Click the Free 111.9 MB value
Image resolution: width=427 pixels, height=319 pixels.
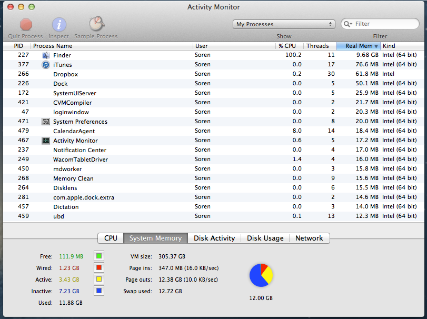[71, 256]
